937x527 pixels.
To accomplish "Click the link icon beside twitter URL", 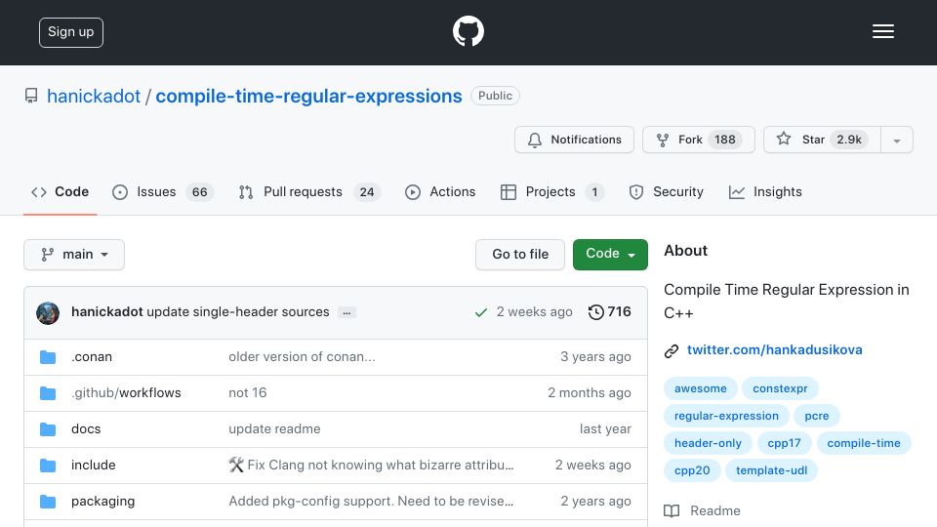I will coord(672,350).
